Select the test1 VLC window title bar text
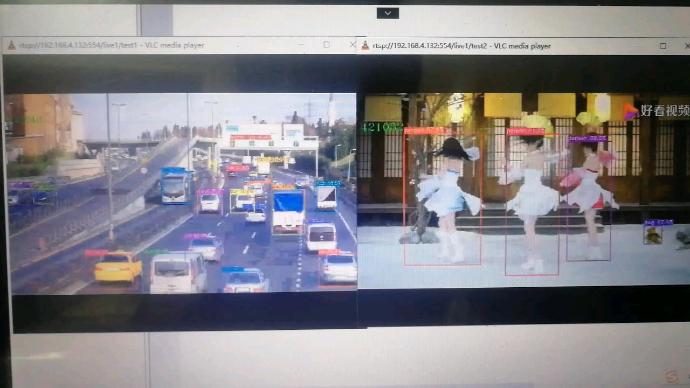Image resolution: width=690 pixels, height=388 pixels. 112,45
